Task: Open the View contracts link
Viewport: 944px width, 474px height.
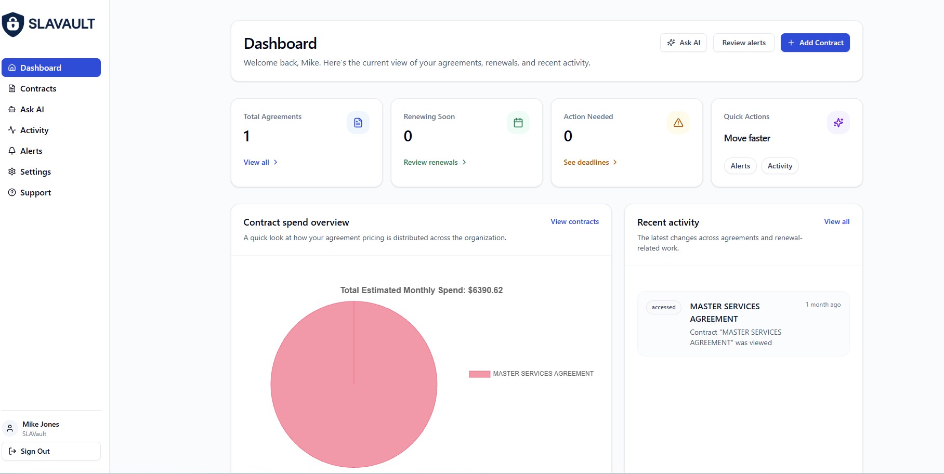Action: tap(575, 221)
